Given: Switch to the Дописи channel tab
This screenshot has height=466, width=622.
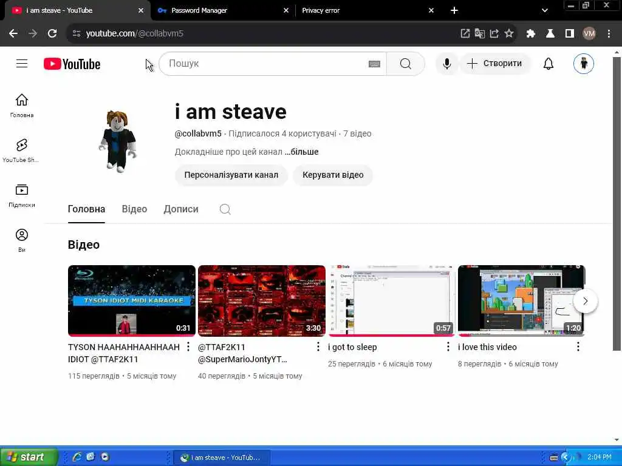Looking at the screenshot, I should pyautogui.click(x=181, y=209).
